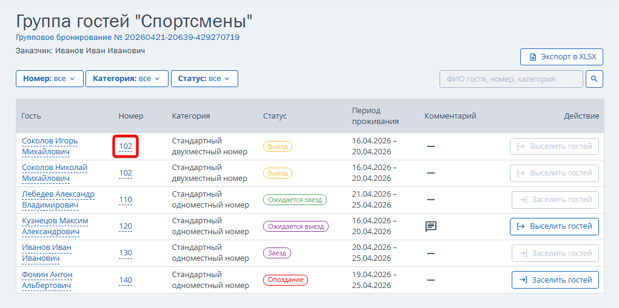This screenshot has width=619, height=308.
Task: Open comment icon in Кузнецов Максим row
Action: 430,226
